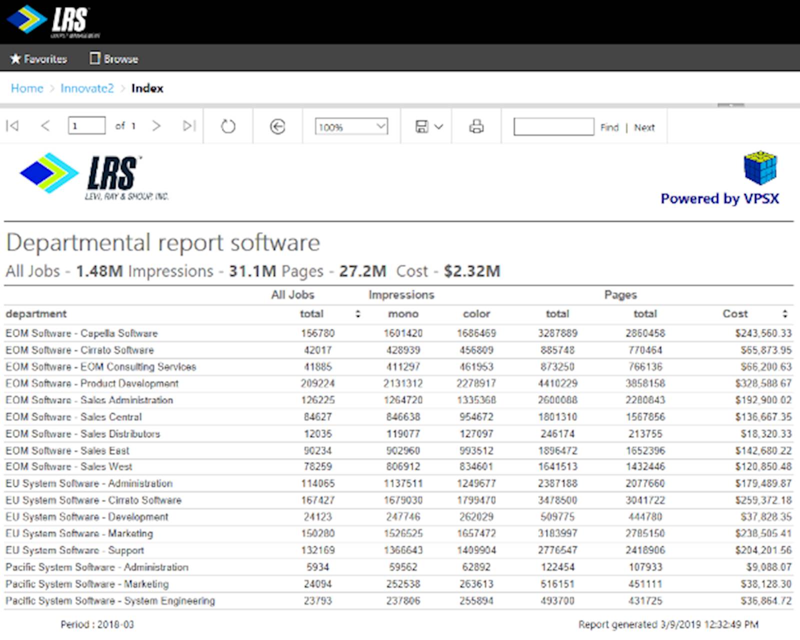Expand the export format dropdown arrow

click(438, 127)
